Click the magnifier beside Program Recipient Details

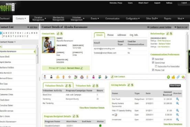tap(77, 116)
